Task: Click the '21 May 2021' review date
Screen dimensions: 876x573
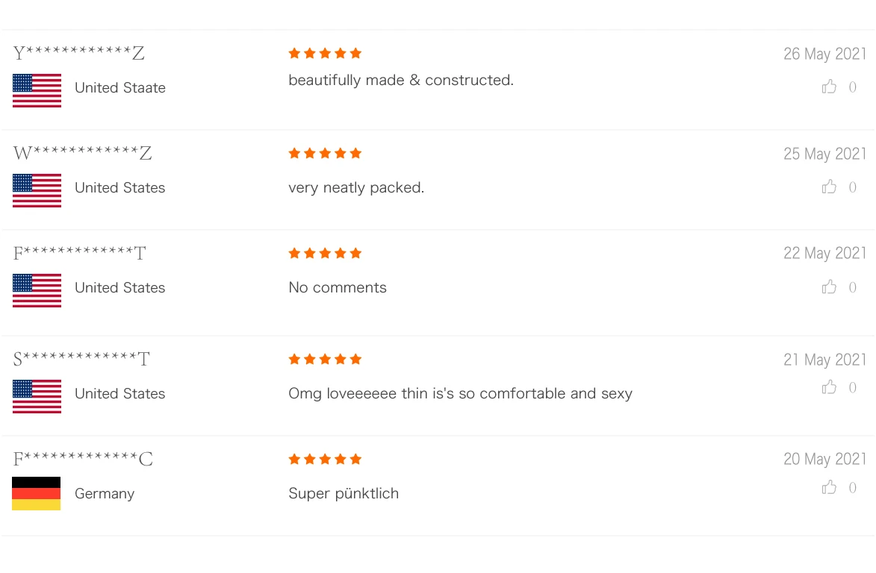Action: [x=824, y=360]
